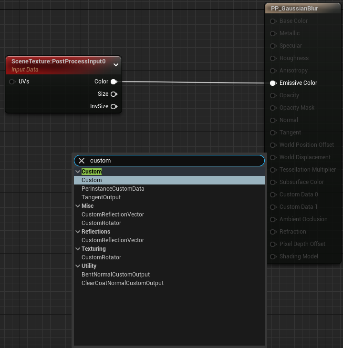This screenshot has height=348, width=343.
Task: Click the Anisotropy input pin
Action: [273, 71]
